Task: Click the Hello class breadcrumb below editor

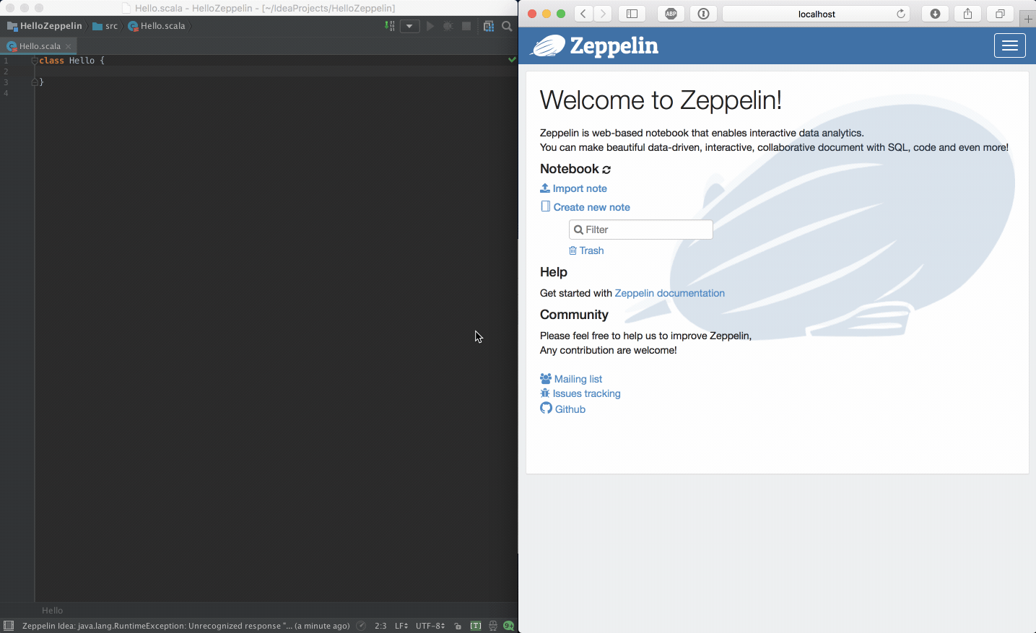Action: pos(53,611)
